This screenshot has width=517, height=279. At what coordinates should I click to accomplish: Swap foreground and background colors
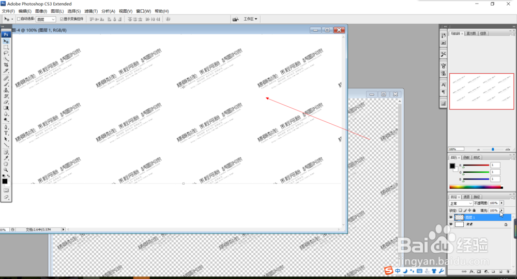pos(8,176)
